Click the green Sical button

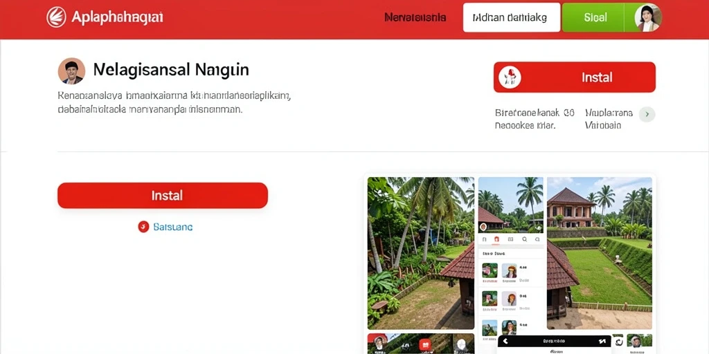(595, 17)
